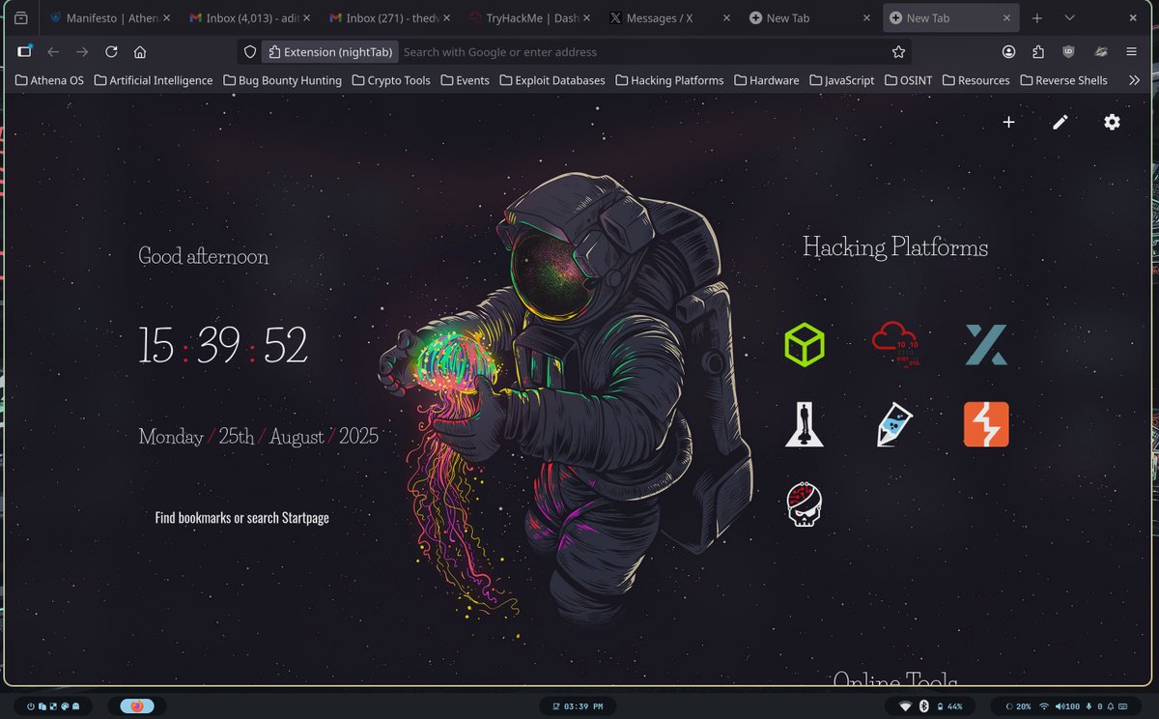This screenshot has height=719, width=1159.
Task: Click the tracking protection shield in address bar
Action: click(x=250, y=52)
